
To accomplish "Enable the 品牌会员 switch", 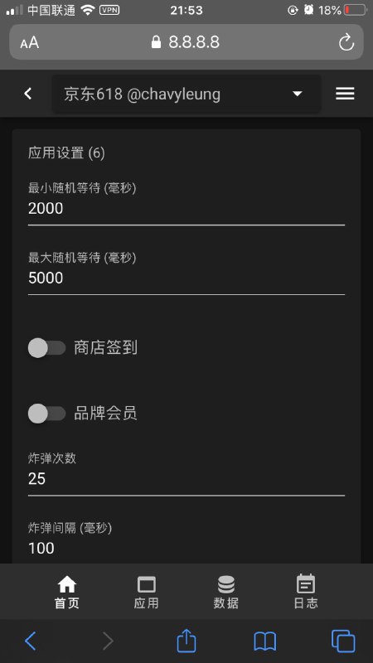I will point(47,413).
